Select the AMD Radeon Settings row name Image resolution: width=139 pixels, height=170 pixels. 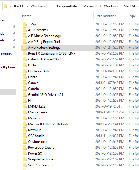pyautogui.click(x=44, y=48)
